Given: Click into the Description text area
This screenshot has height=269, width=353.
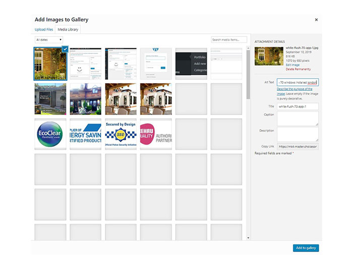Looking at the screenshot, I should pos(298,134).
